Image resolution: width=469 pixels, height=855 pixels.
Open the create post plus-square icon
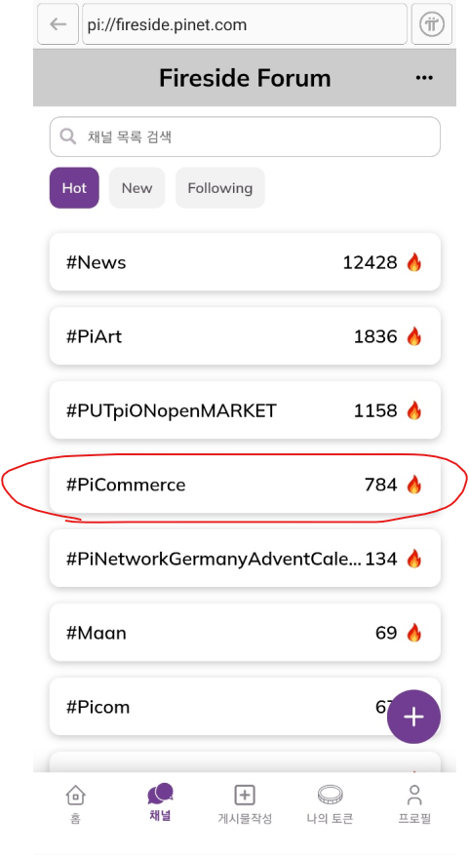pyautogui.click(x=245, y=795)
